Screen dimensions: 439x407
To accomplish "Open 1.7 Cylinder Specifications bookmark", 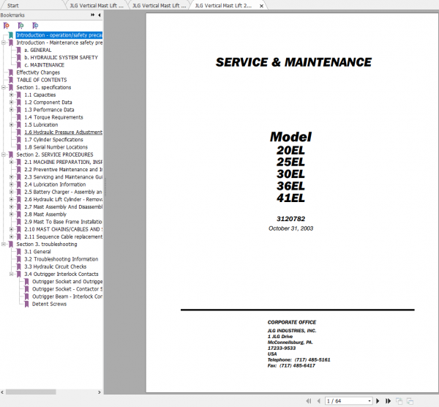I will [x=53, y=140].
